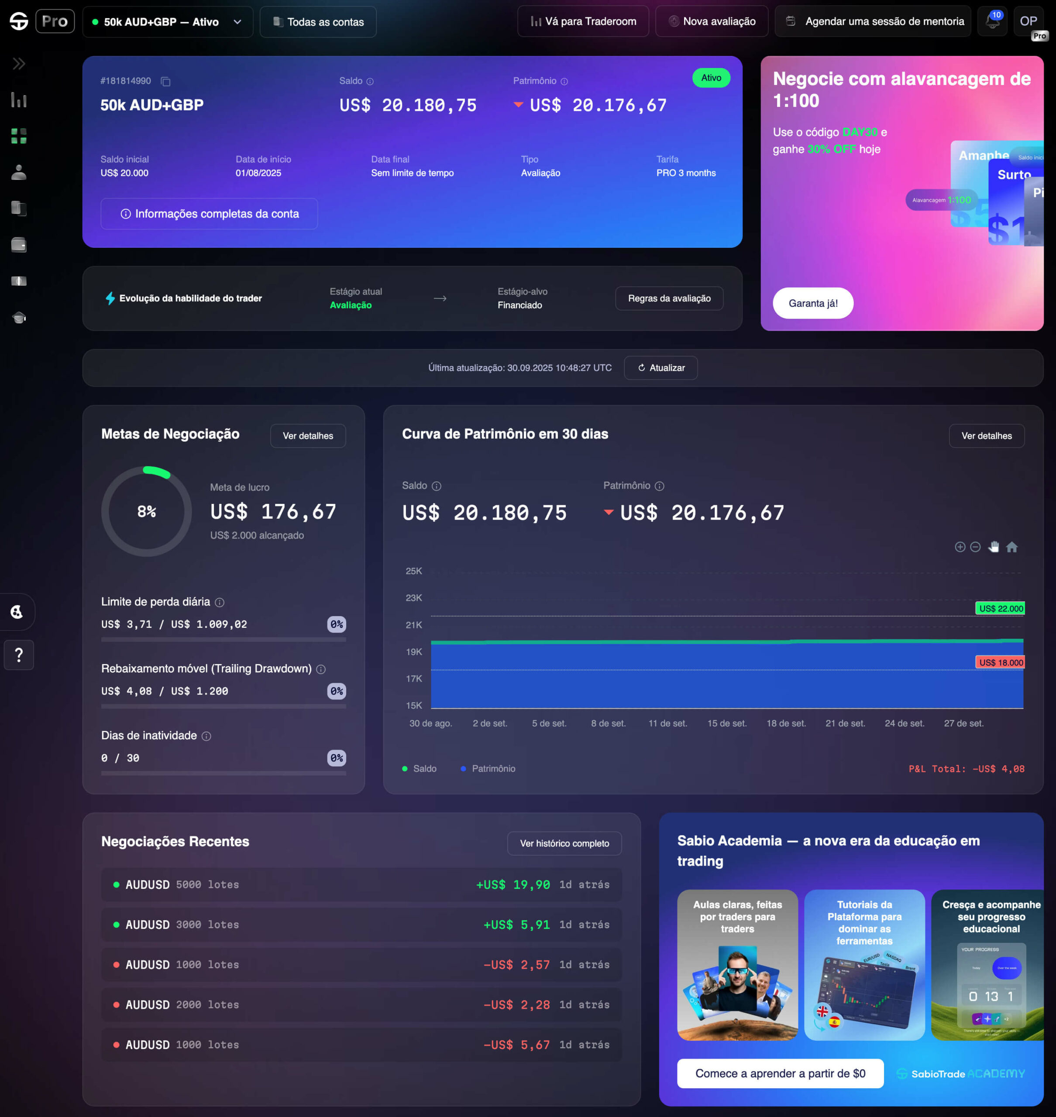Copy account number #181814990 icon
Image resolution: width=1056 pixels, height=1117 pixels.
point(165,82)
